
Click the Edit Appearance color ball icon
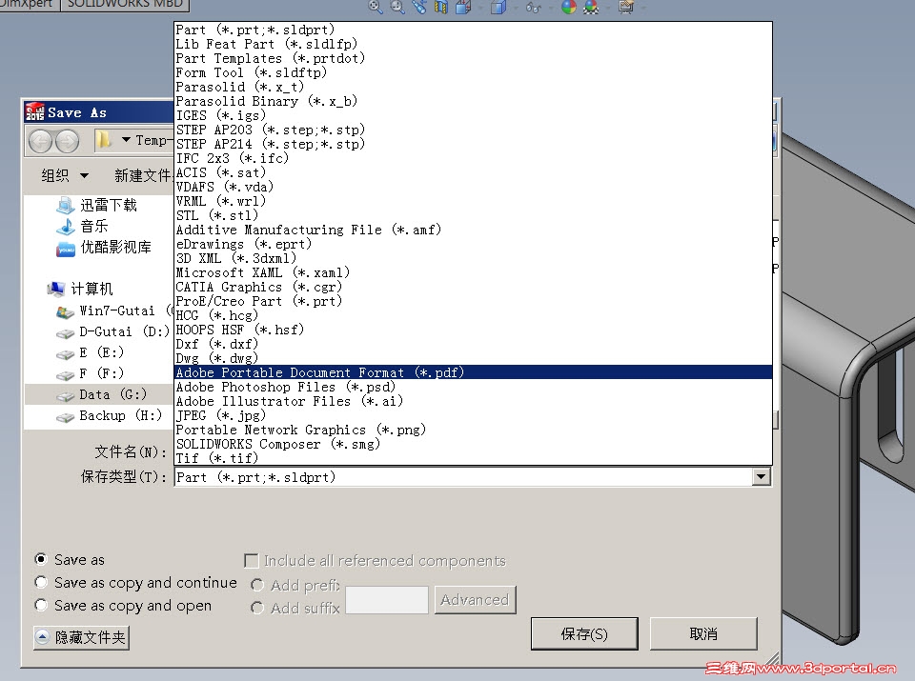coord(568,7)
